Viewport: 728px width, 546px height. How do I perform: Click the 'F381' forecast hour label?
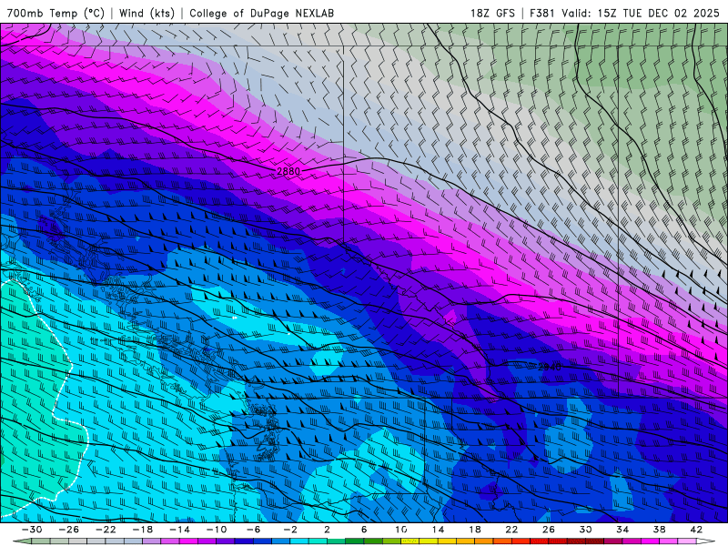pos(541,13)
